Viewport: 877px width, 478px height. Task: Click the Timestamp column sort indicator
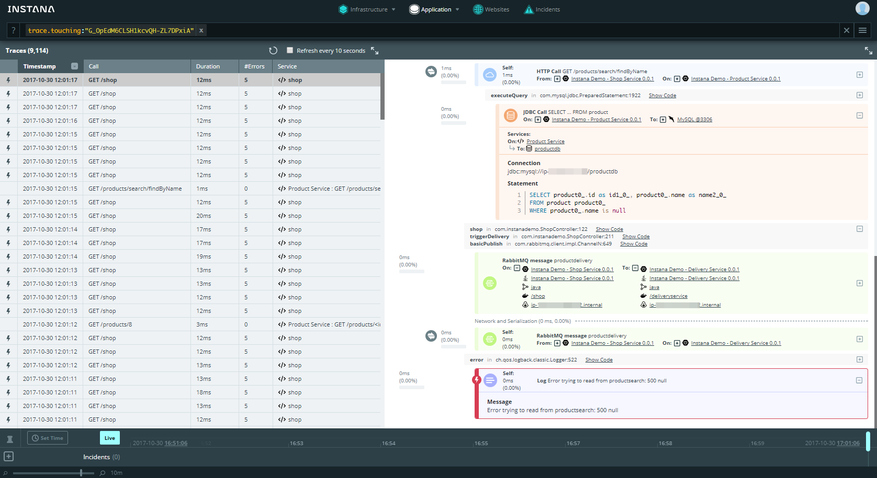74,66
